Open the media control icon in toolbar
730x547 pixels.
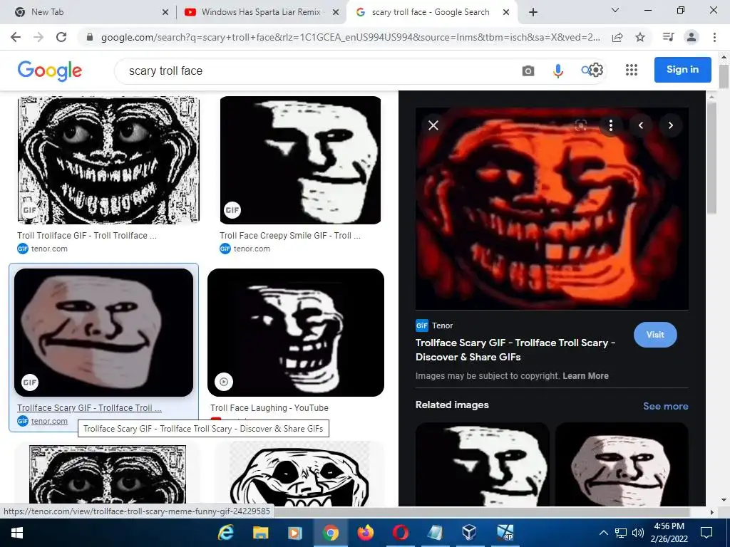[x=668, y=37]
